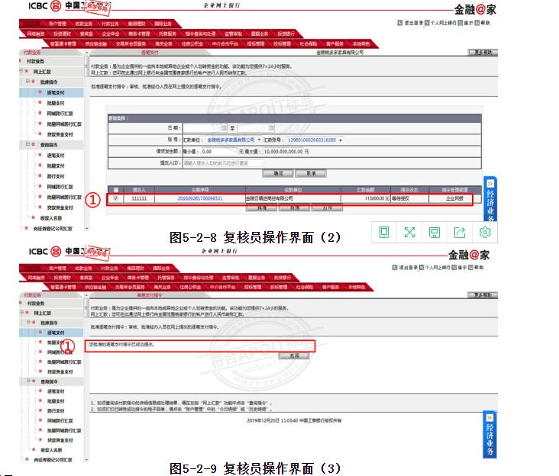This screenshot has height=476, width=559.
Task: Click the fullscreen expand arrows icon
Action: (409, 233)
